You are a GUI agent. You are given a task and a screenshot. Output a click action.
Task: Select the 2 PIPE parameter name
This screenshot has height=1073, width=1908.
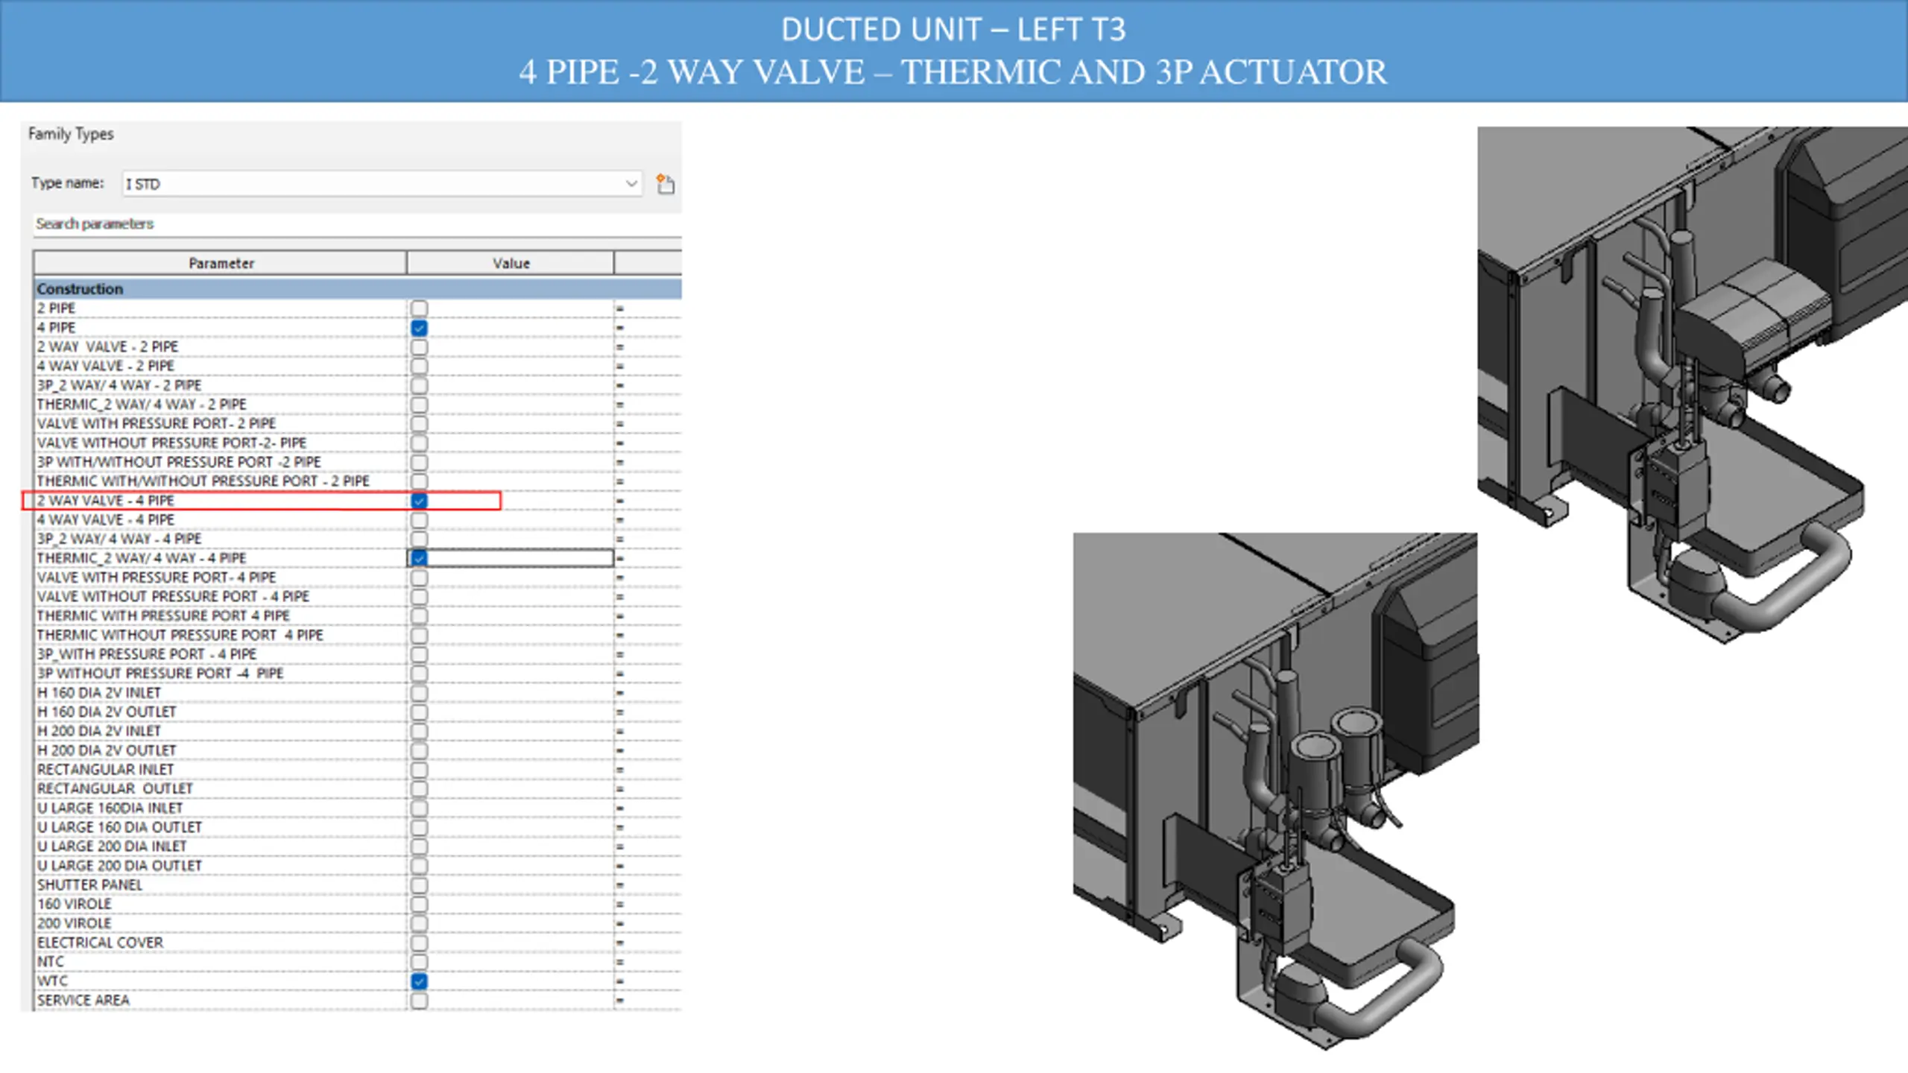pyautogui.click(x=56, y=308)
